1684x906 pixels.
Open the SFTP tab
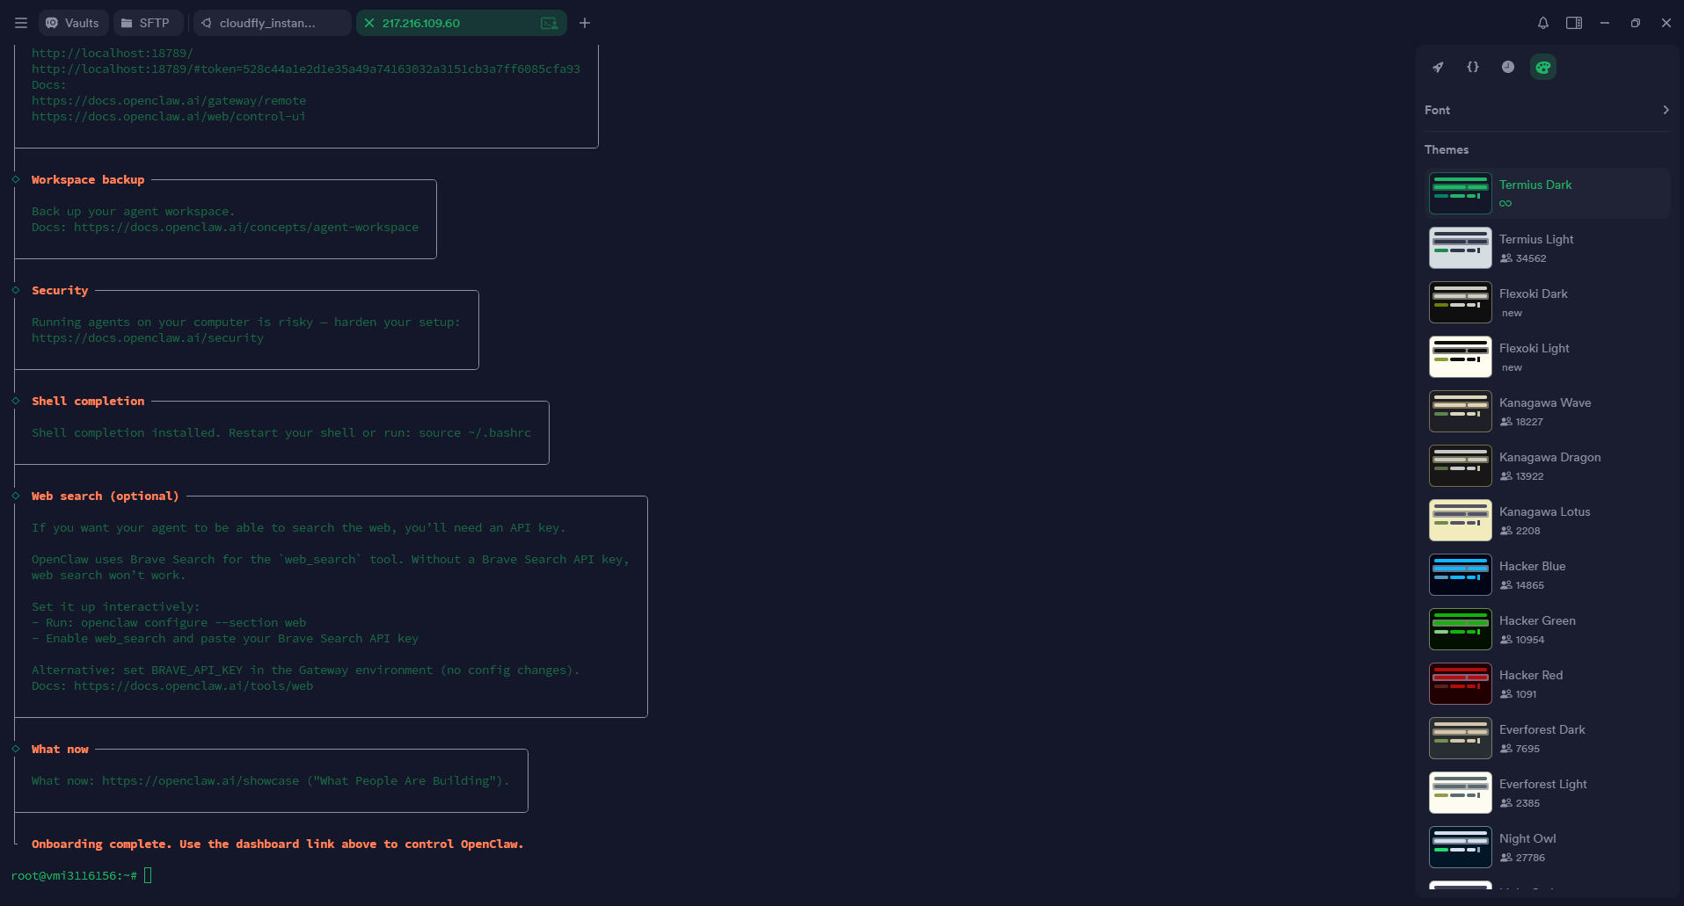[x=147, y=23]
